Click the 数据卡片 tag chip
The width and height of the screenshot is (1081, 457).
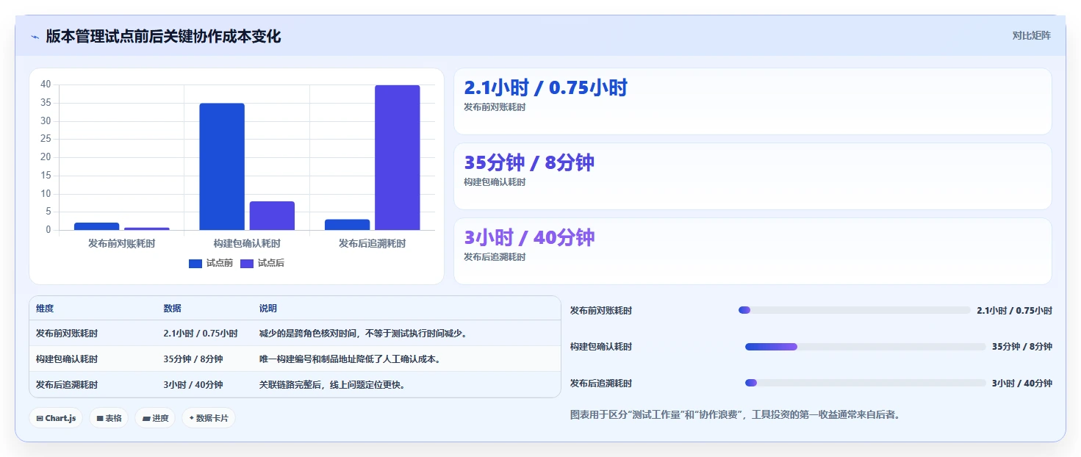209,418
